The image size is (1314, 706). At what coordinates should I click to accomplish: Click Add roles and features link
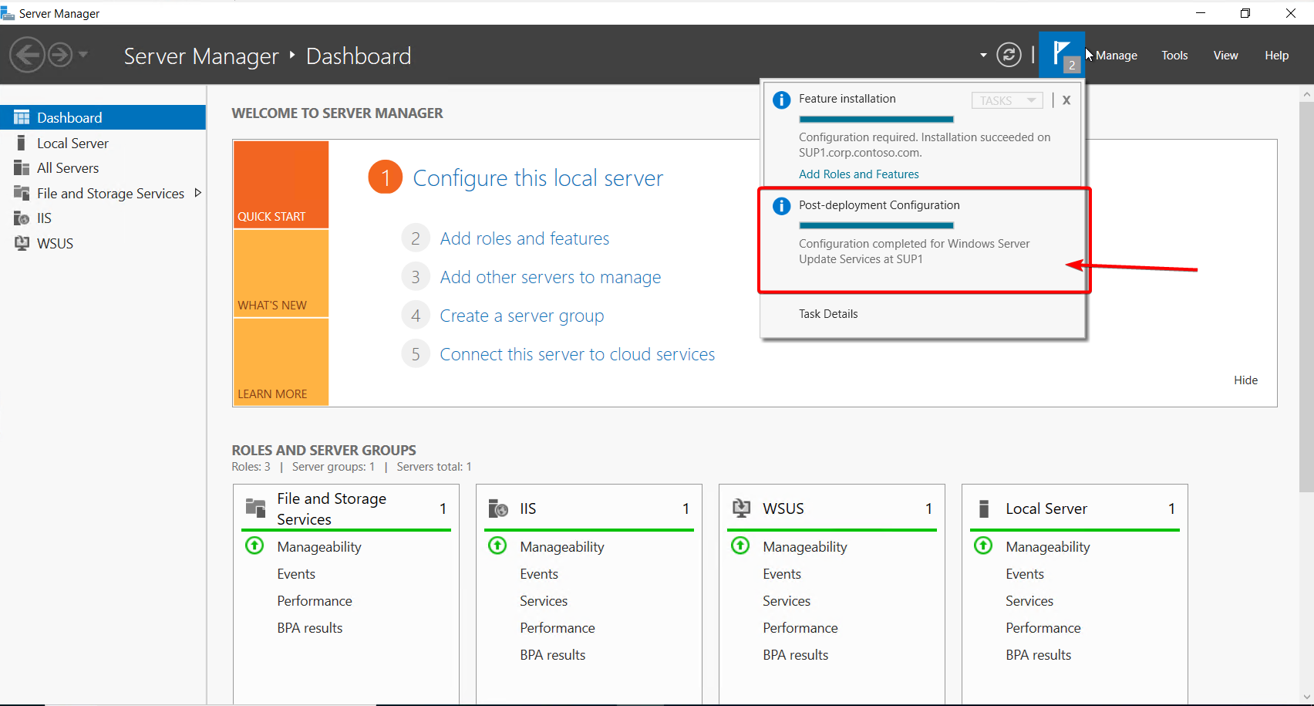click(x=524, y=238)
